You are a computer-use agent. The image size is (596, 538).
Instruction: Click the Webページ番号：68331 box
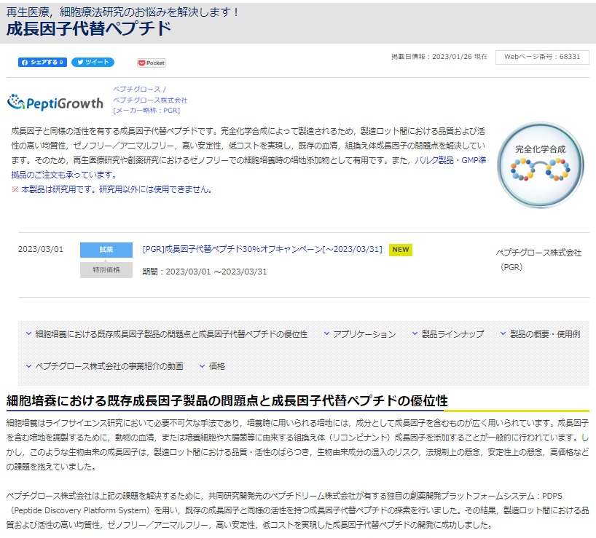[542, 57]
